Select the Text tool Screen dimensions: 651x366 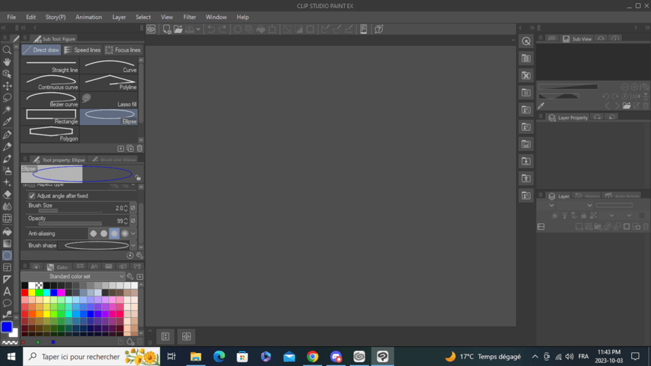7,291
